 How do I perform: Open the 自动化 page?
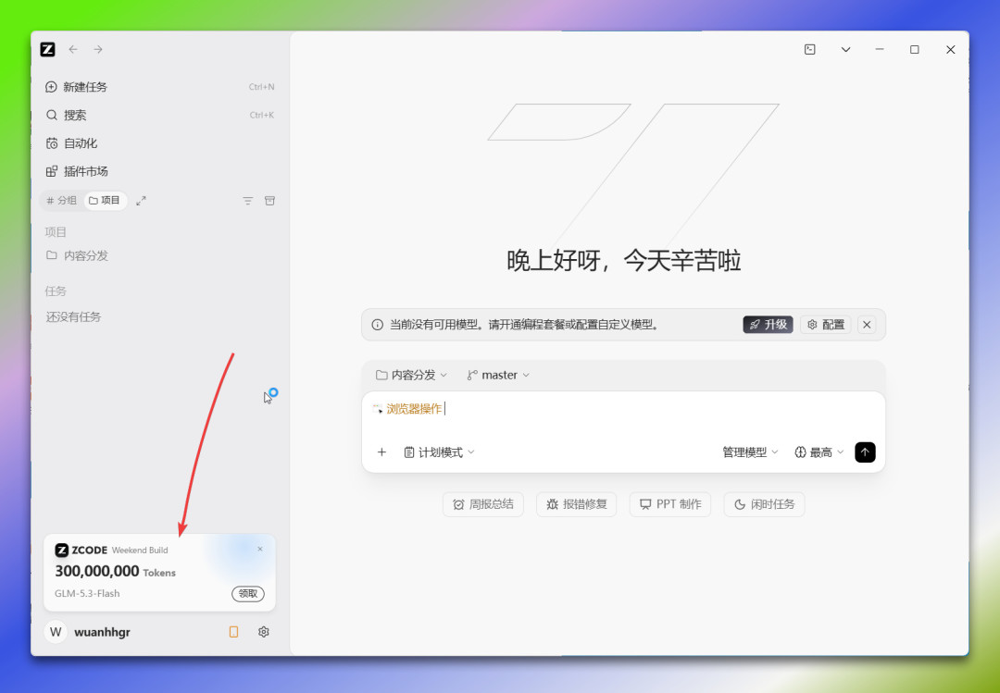coord(159,142)
